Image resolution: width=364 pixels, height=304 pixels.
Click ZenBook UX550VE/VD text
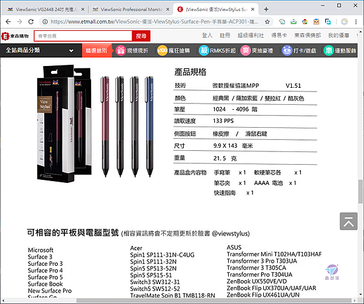(x=257, y=282)
